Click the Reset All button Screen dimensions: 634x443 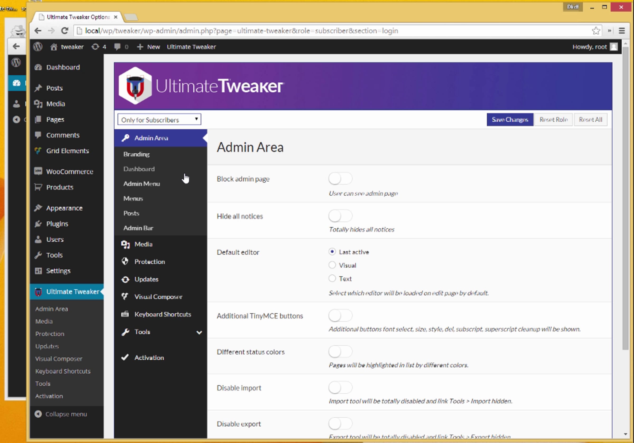pyautogui.click(x=590, y=120)
